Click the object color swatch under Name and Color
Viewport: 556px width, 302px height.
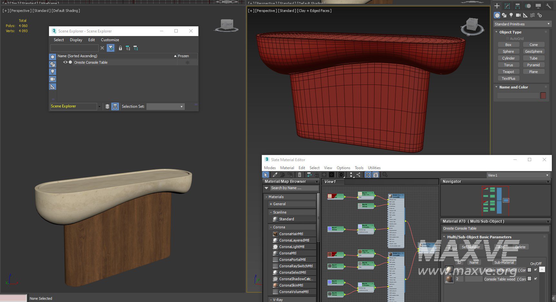coord(543,96)
